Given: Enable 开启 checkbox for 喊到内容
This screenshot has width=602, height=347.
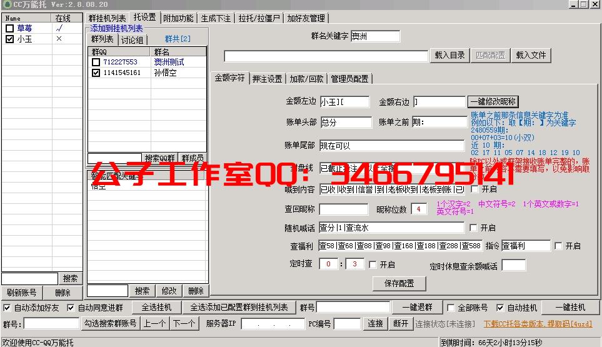Looking at the screenshot, I should pyautogui.click(x=475, y=189).
